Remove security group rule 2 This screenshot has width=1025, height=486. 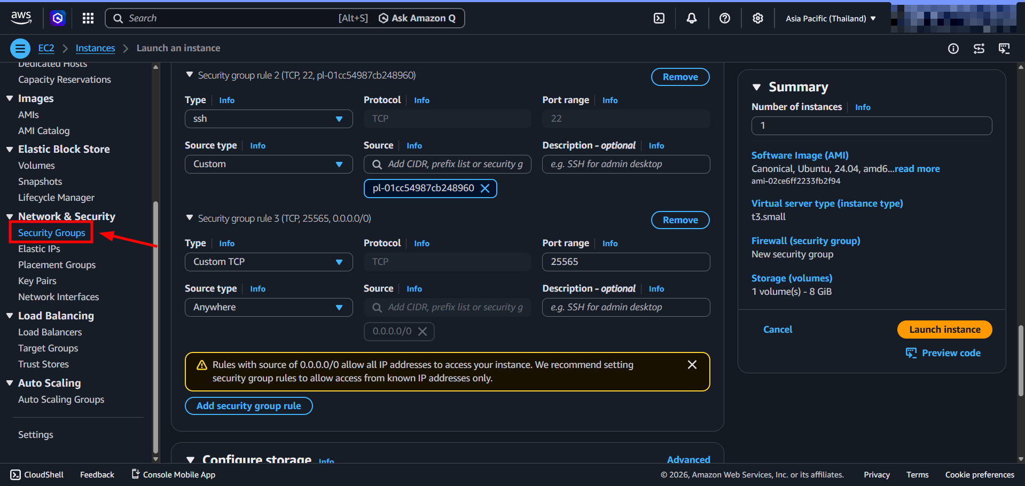(680, 77)
